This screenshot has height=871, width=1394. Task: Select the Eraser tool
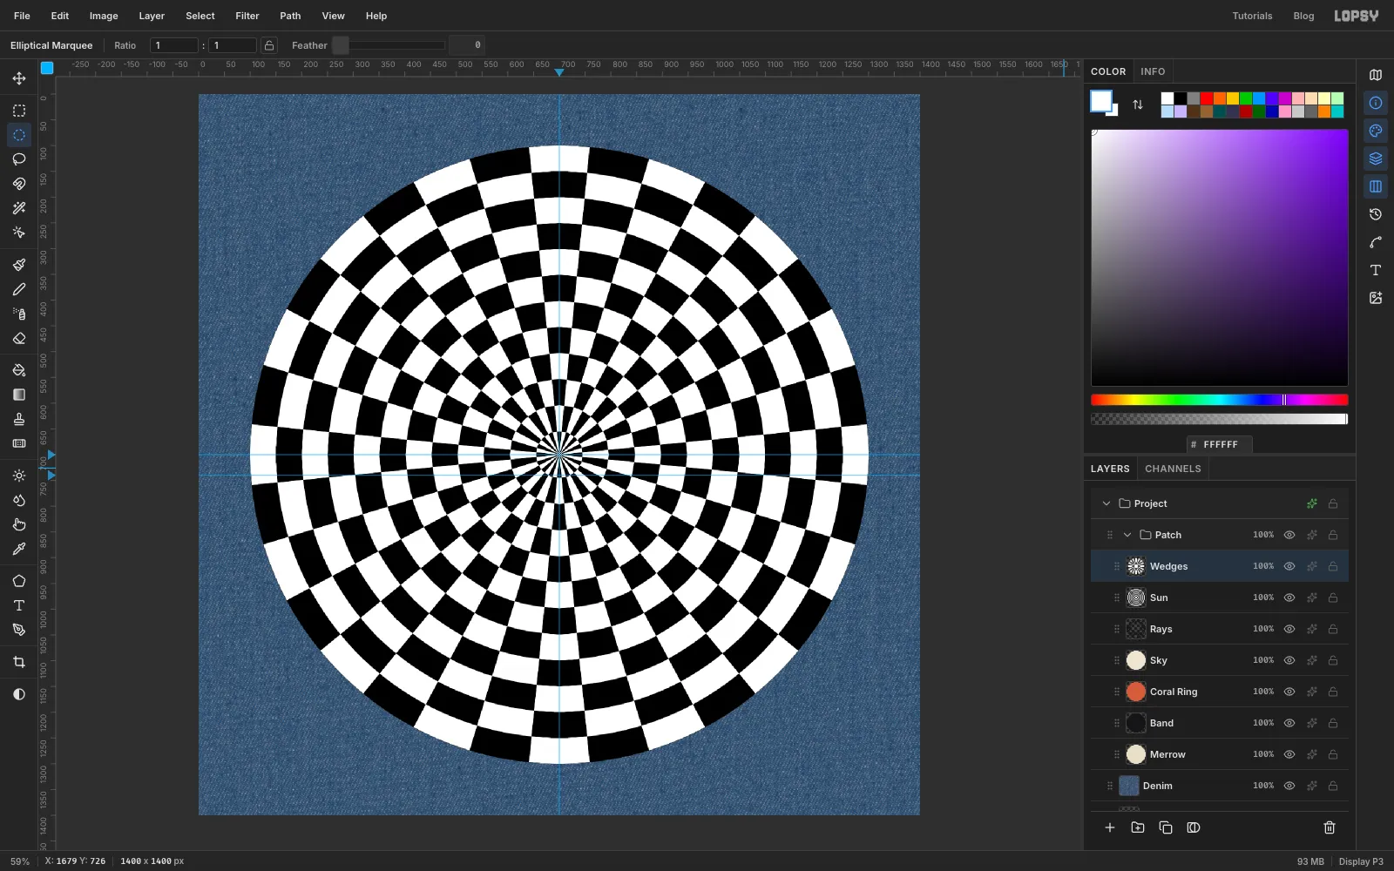(19, 338)
